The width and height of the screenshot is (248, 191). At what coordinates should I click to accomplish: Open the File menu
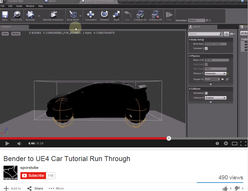3,6
